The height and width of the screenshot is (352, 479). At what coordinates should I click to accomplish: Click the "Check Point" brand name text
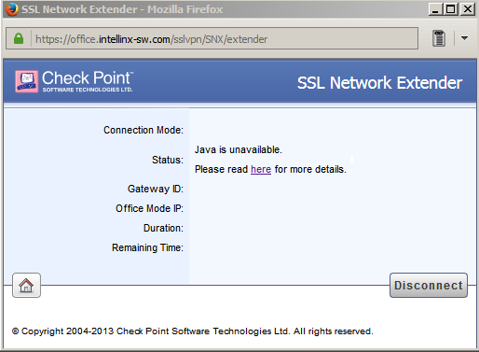[x=88, y=77]
